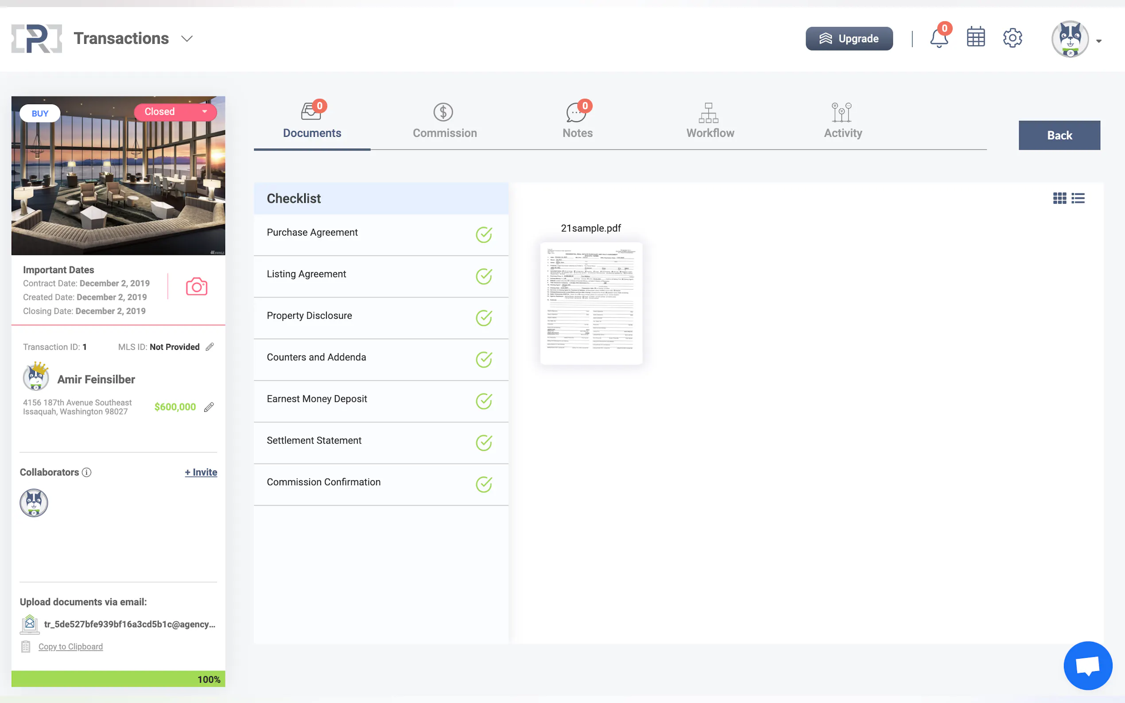This screenshot has height=703, width=1125.
Task: Click the Transactions title text
Action: [x=121, y=39]
